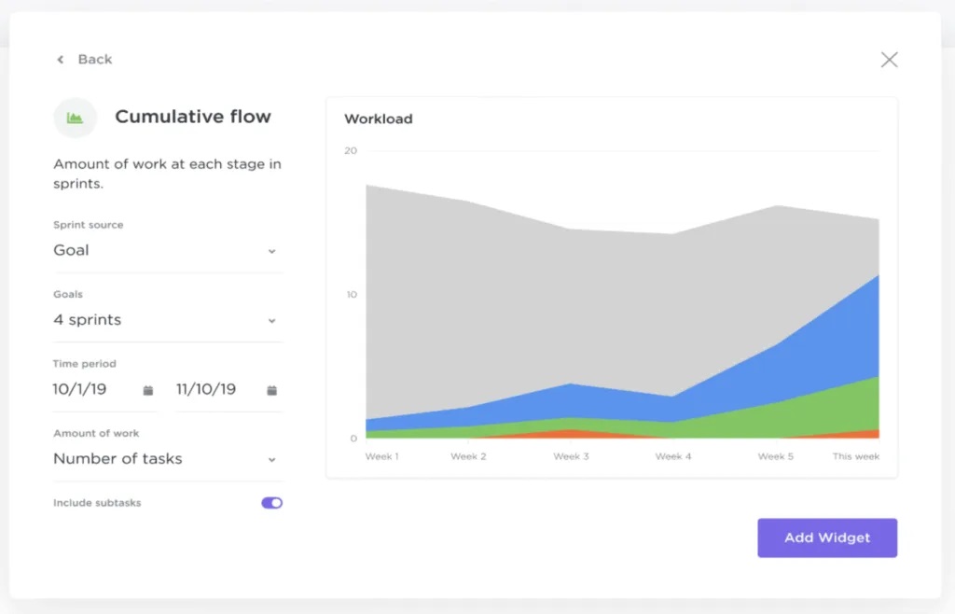Click the This week axis label
The height and width of the screenshot is (614, 955).
pyautogui.click(x=856, y=456)
